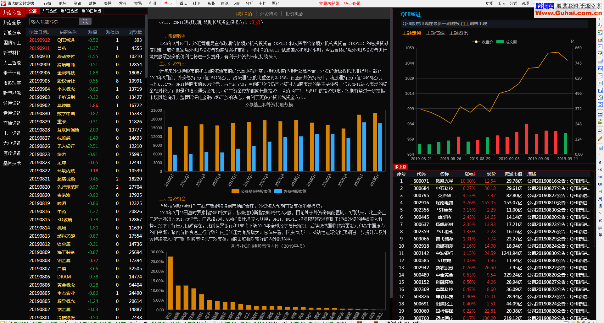Sort topic list by 涨停数 column
The image size is (604, 323).
point(113,32)
